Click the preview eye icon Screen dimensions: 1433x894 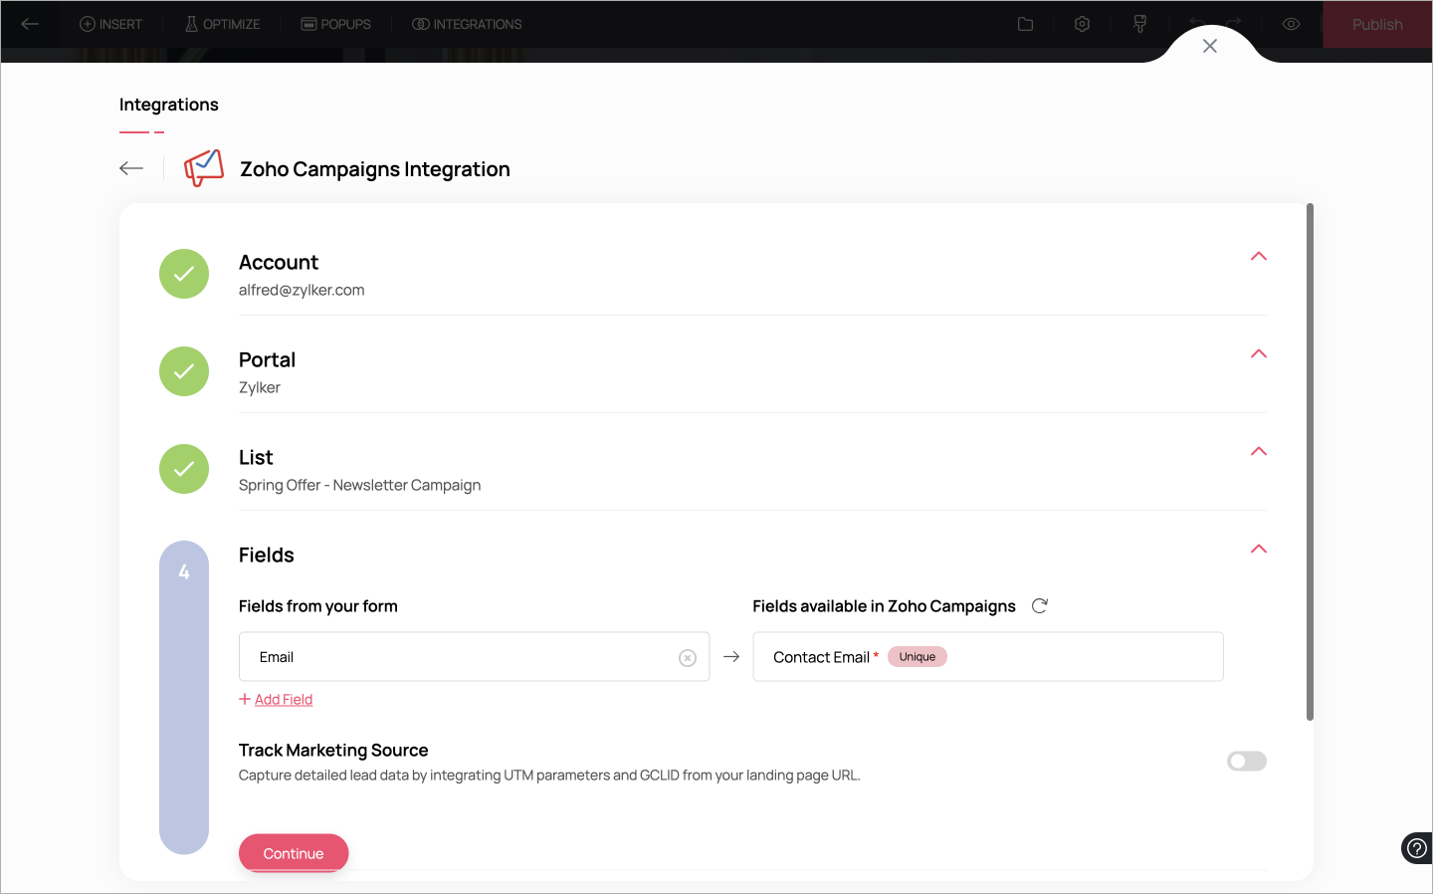point(1291,24)
